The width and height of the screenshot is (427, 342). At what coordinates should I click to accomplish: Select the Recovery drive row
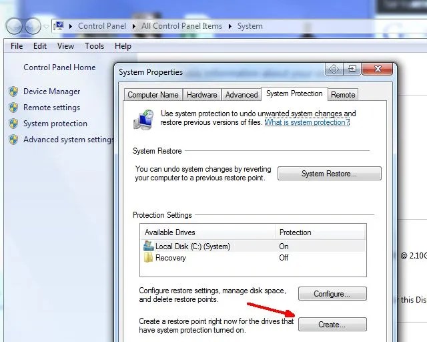pos(253,258)
